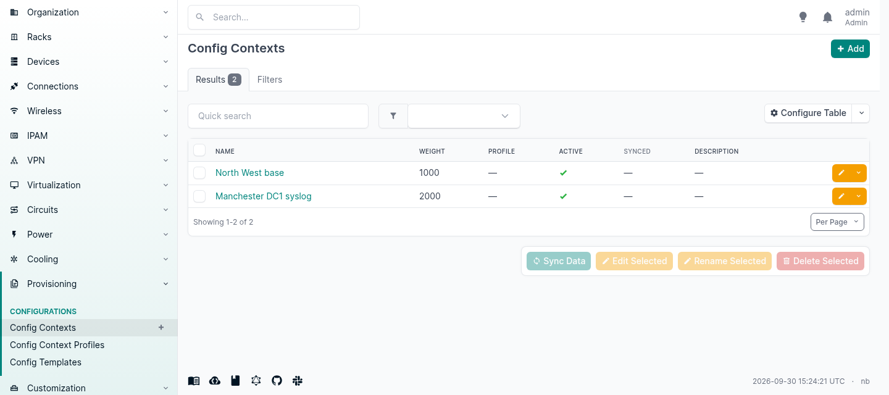This screenshot has height=395, width=889.
Task: Click the Racks icon in the sidebar
Action: click(x=14, y=37)
